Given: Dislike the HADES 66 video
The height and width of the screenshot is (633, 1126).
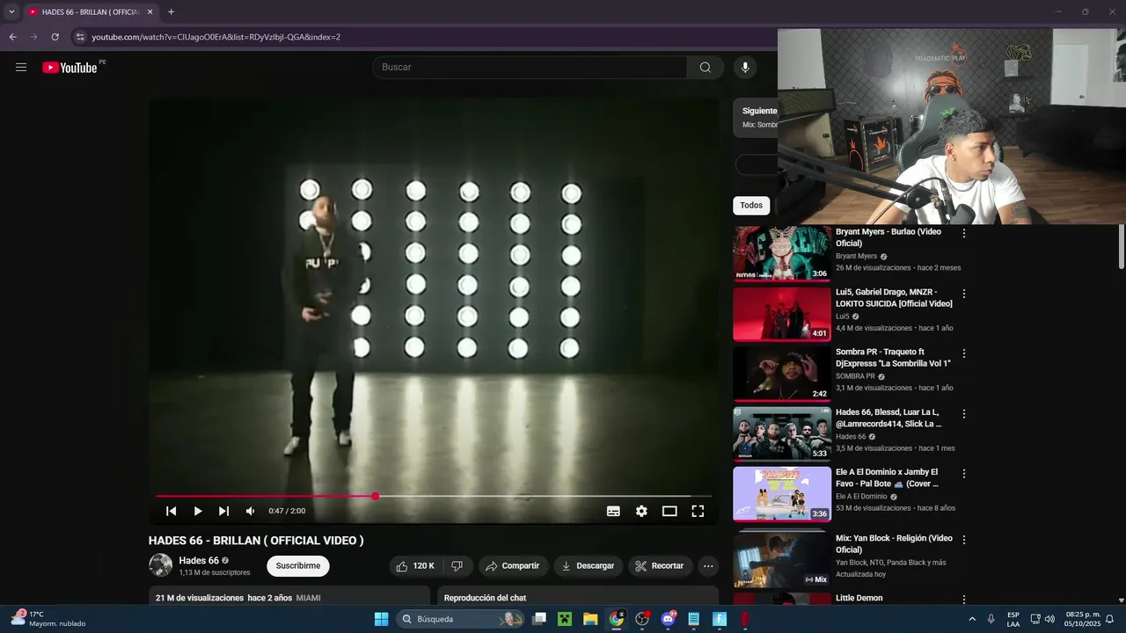Looking at the screenshot, I should tap(457, 566).
